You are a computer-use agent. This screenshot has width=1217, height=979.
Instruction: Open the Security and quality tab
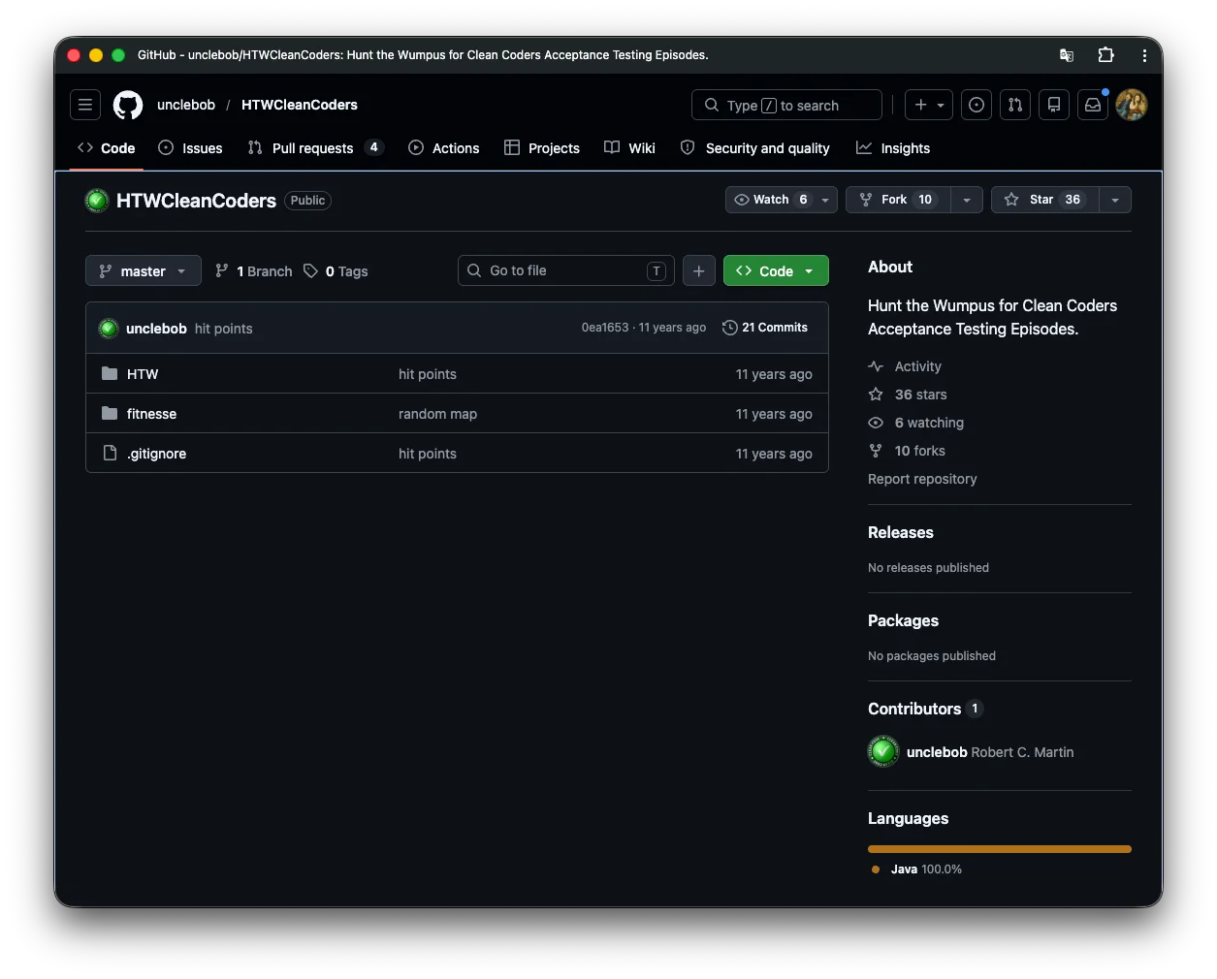coord(755,148)
